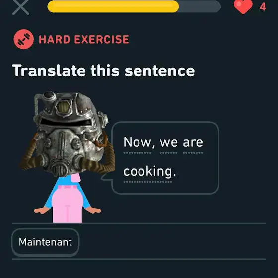Viewport: 278px width, 278px height.
Task: Tap the red dumbbell hard exercise icon
Action: click(x=24, y=39)
